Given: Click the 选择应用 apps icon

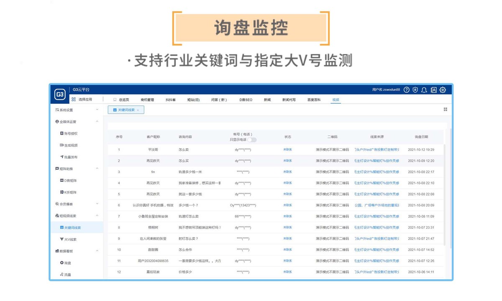Looking at the screenshot, I should click(x=74, y=99).
